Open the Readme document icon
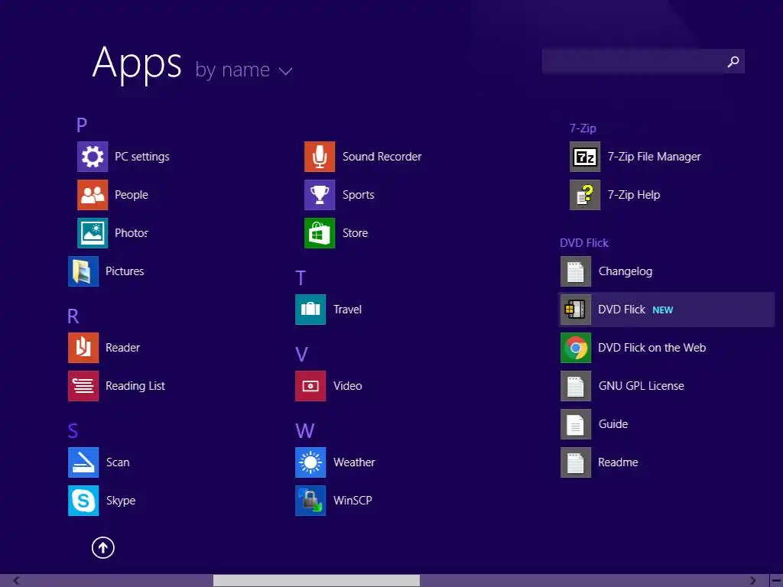This screenshot has height=587, width=783. tap(576, 462)
